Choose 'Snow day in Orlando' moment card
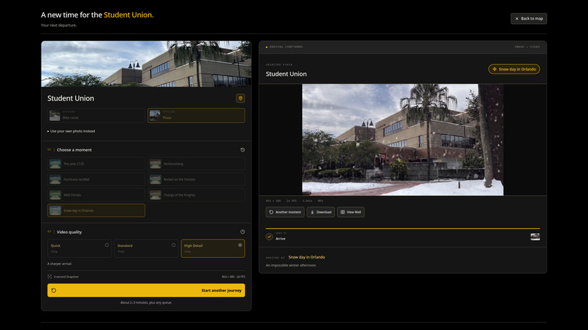 (x=96, y=211)
